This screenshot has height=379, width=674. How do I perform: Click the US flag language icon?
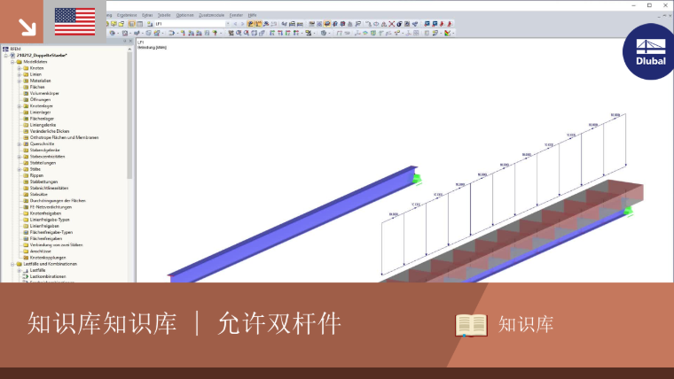pos(74,21)
